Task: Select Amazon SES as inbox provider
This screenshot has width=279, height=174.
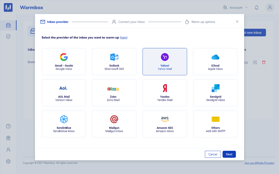Action: [165, 124]
